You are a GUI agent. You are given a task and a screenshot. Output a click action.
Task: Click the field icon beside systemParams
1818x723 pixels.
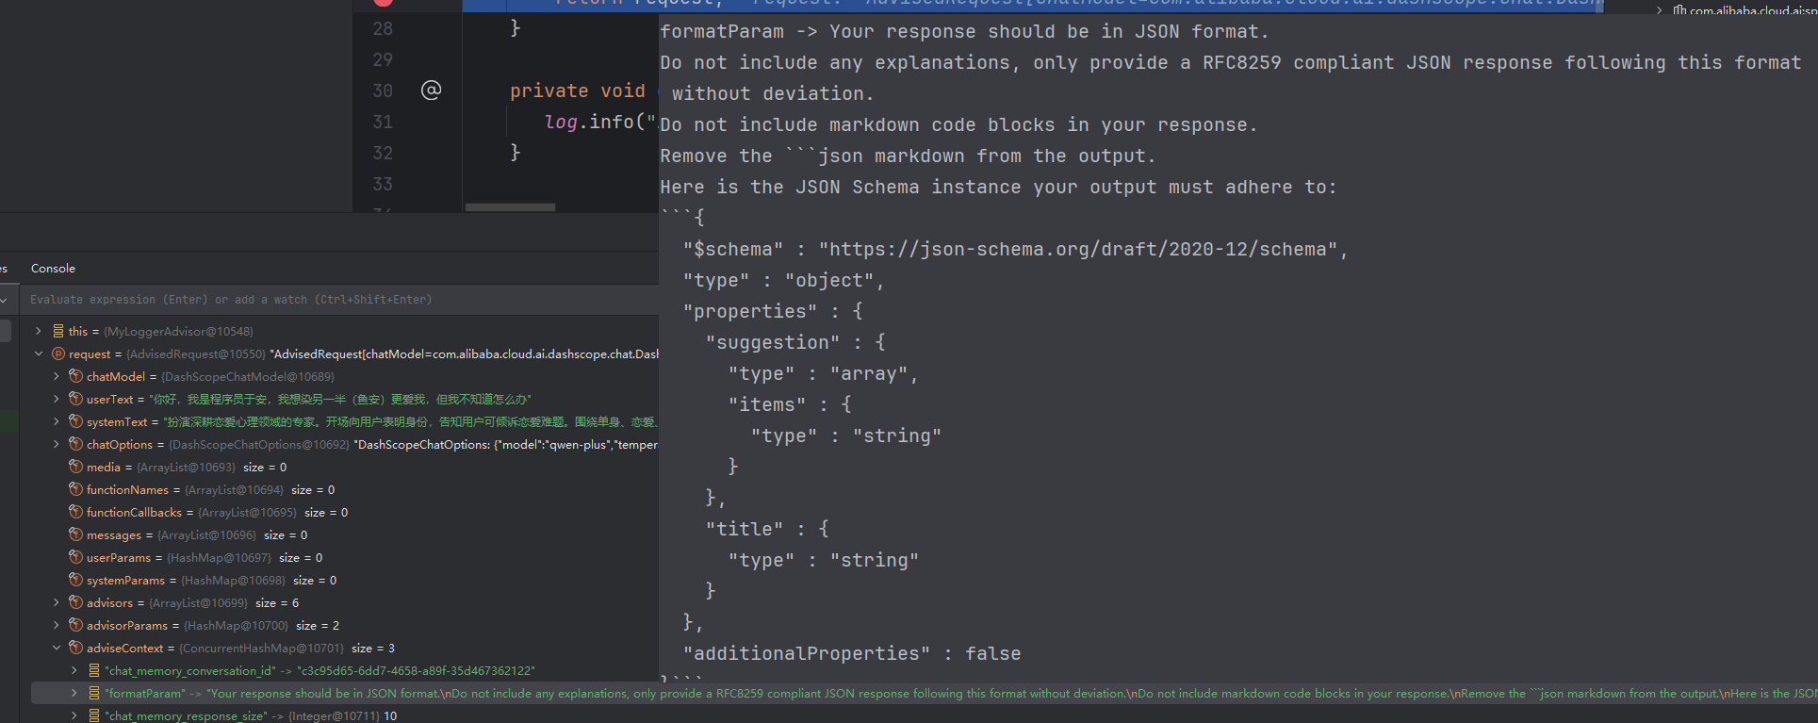75,580
